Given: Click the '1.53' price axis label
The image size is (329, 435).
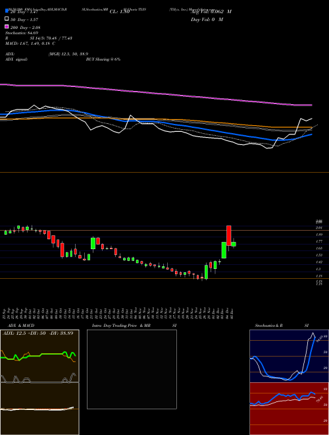Looking at the screenshot, I should [x=319, y=255].
